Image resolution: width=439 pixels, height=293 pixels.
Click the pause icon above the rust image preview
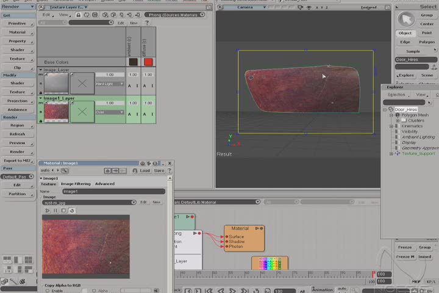pyautogui.click(x=55, y=211)
